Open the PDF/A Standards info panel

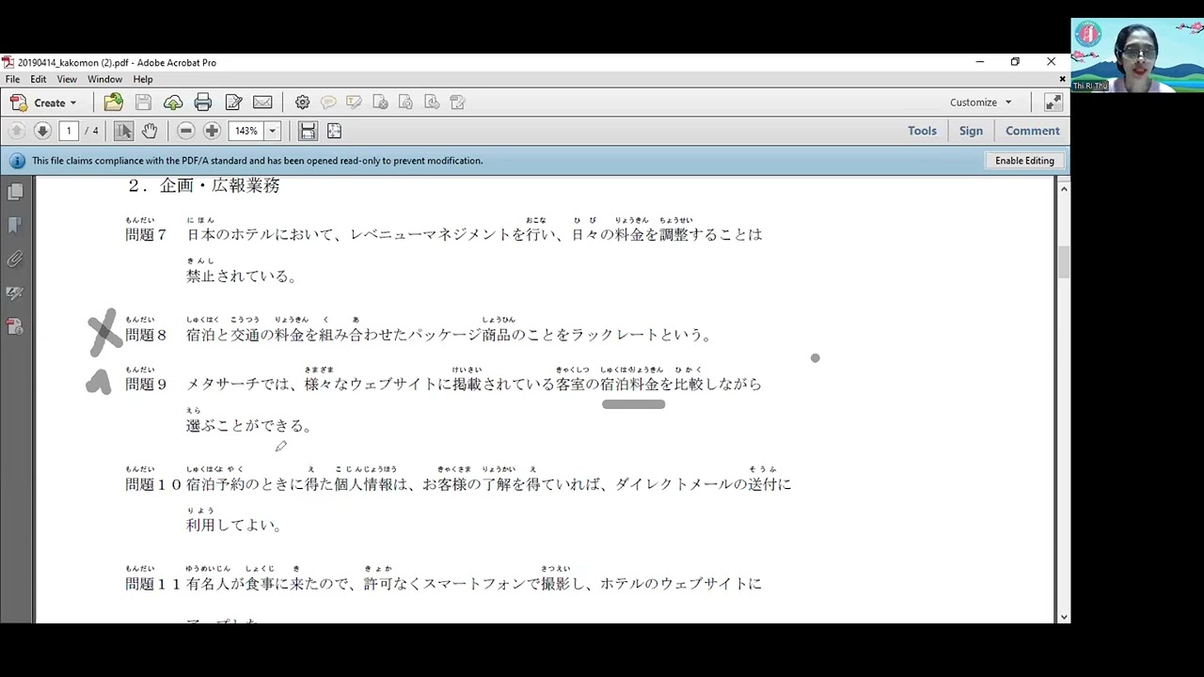pos(14,327)
